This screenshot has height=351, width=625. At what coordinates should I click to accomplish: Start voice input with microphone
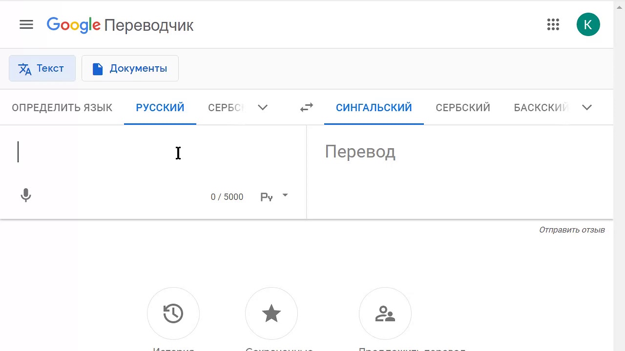26,196
